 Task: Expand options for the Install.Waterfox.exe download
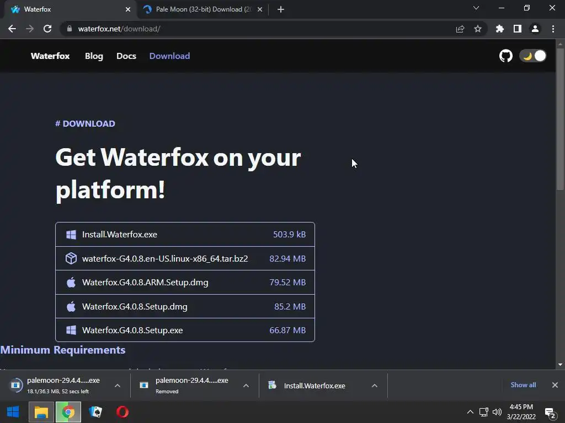click(x=375, y=386)
